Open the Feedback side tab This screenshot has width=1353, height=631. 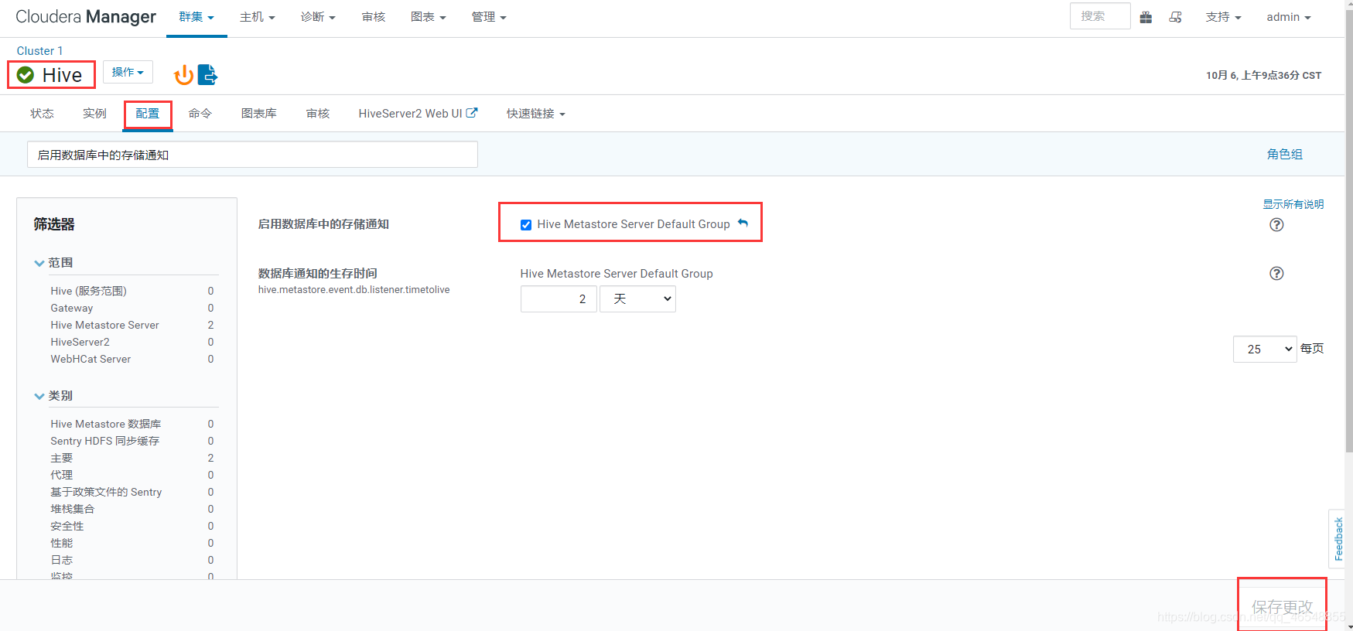coord(1338,539)
